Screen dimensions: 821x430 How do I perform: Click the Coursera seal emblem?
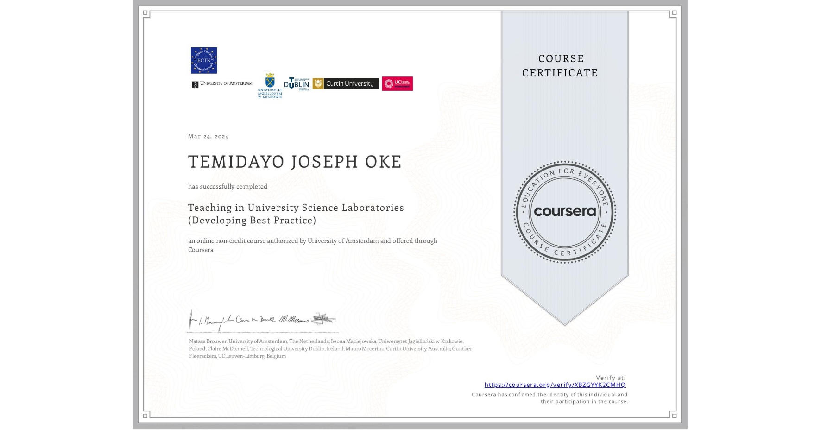[564, 212]
